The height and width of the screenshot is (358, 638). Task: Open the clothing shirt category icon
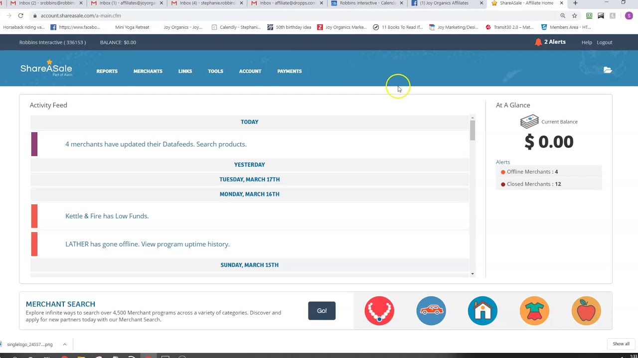(534, 311)
